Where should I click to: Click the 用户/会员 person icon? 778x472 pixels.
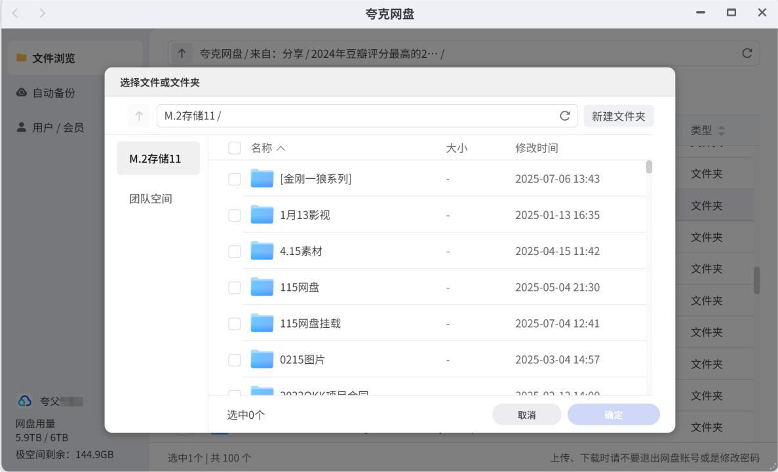[x=22, y=127]
